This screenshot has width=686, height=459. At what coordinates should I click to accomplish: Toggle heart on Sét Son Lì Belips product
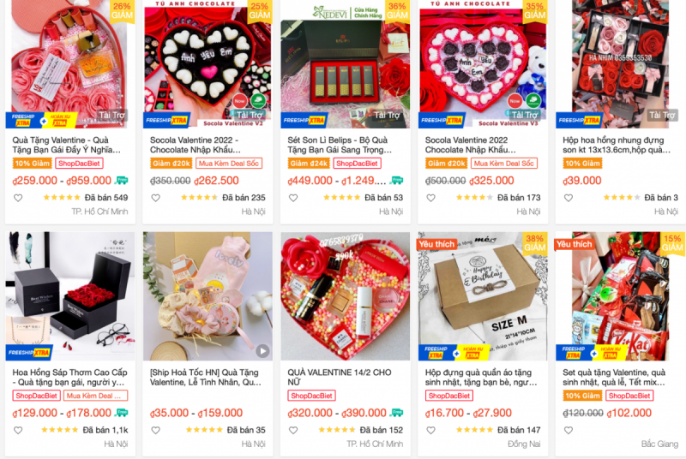pyautogui.click(x=293, y=198)
